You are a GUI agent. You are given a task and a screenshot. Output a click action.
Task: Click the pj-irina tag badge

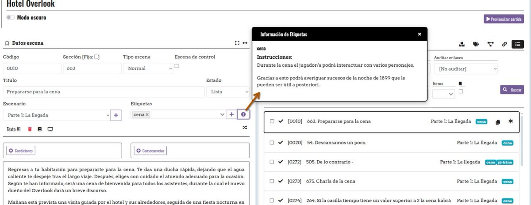[505, 162]
